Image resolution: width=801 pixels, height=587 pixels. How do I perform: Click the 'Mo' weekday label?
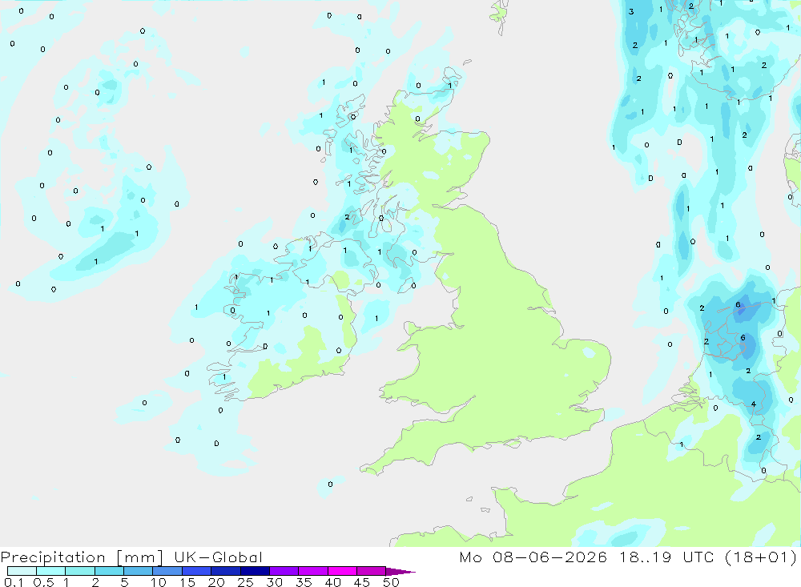click(x=470, y=557)
